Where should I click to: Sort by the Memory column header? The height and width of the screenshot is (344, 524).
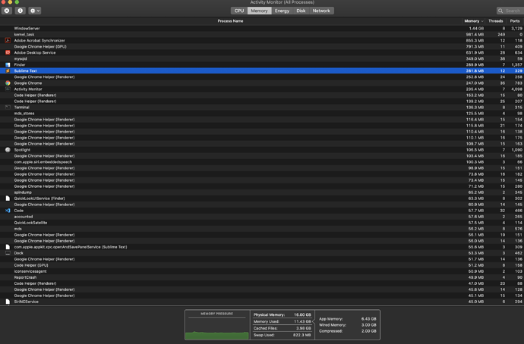tap(474, 21)
